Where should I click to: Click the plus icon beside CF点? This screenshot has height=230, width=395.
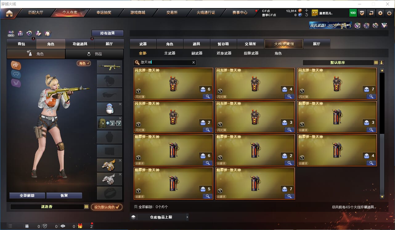click(x=306, y=10)
